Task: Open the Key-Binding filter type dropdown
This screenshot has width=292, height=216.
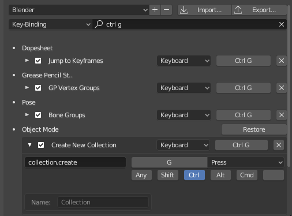Action: click(50, 24)
